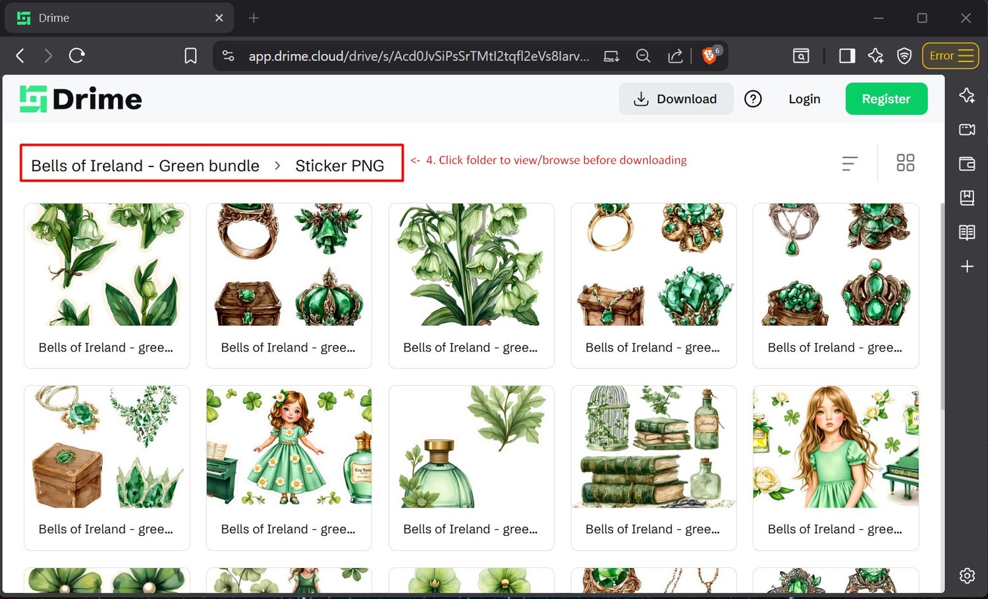The height and width of the screenshot is (599, 988).
Task: Open the zoom magnifier icon in address bar
Action: point(644,56)
